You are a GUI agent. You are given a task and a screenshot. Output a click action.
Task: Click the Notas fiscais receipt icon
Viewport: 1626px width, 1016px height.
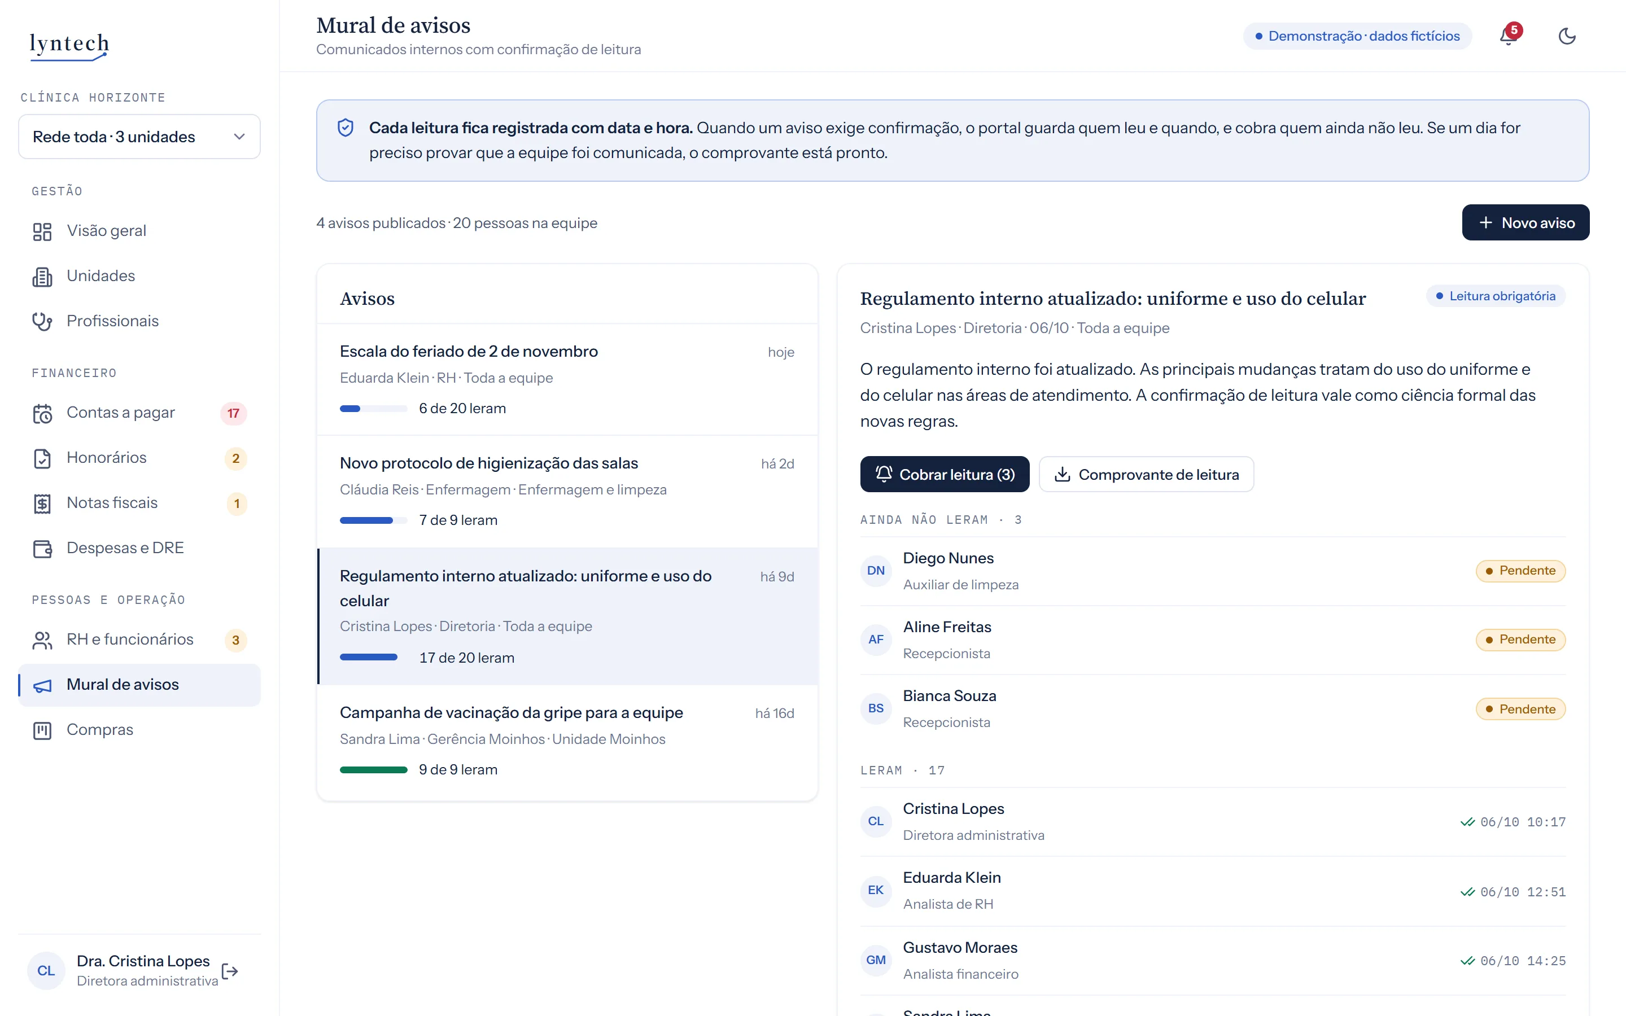pyautogui.click(x=42, y=503)
